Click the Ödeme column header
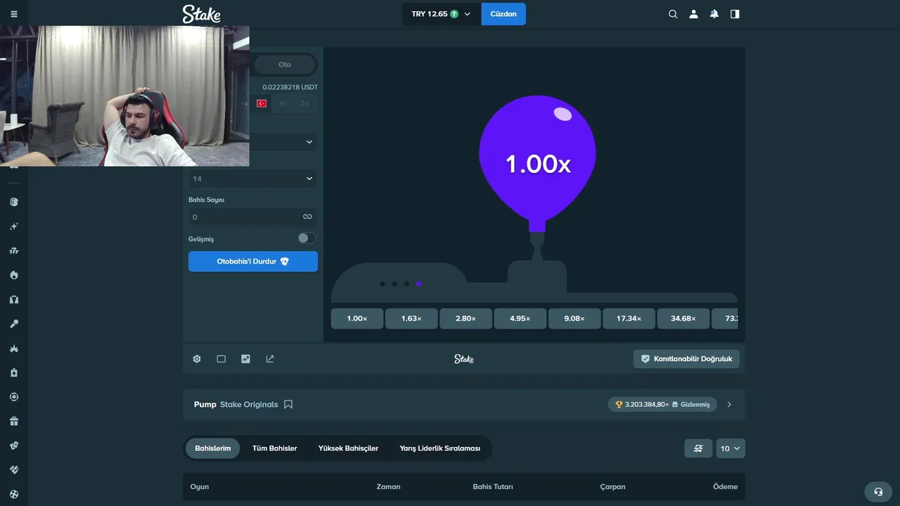Viewport: 900px width, 506px height. [x=725, y=486]
